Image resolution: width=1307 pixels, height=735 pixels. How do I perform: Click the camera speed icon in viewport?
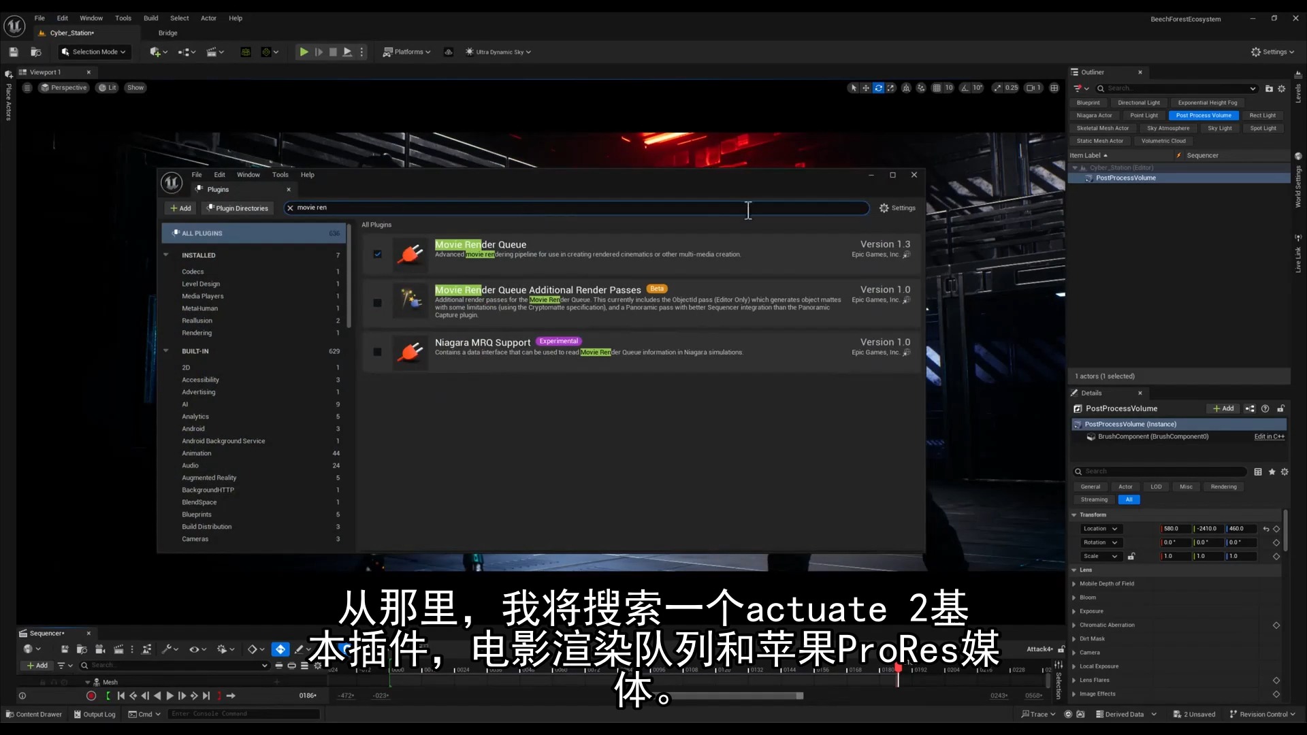click(x=1033, y=88)
